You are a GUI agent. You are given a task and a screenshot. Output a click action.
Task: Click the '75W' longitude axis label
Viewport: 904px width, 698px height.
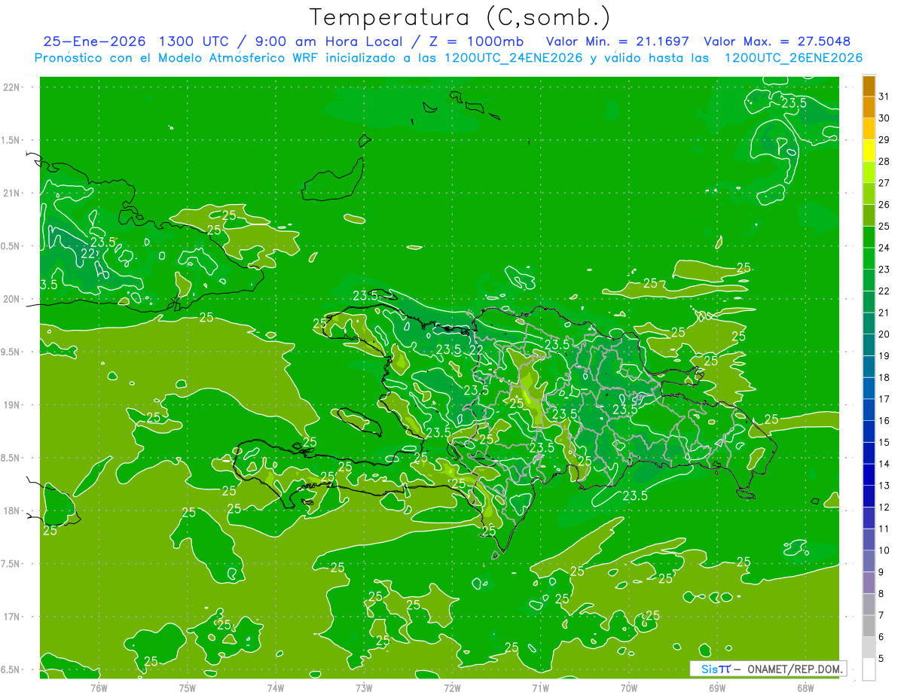pos(188,687)
